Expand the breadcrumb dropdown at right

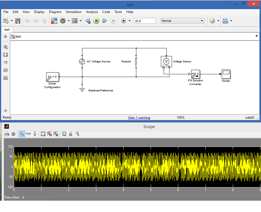pyautogui.click(x=257, y=36)
